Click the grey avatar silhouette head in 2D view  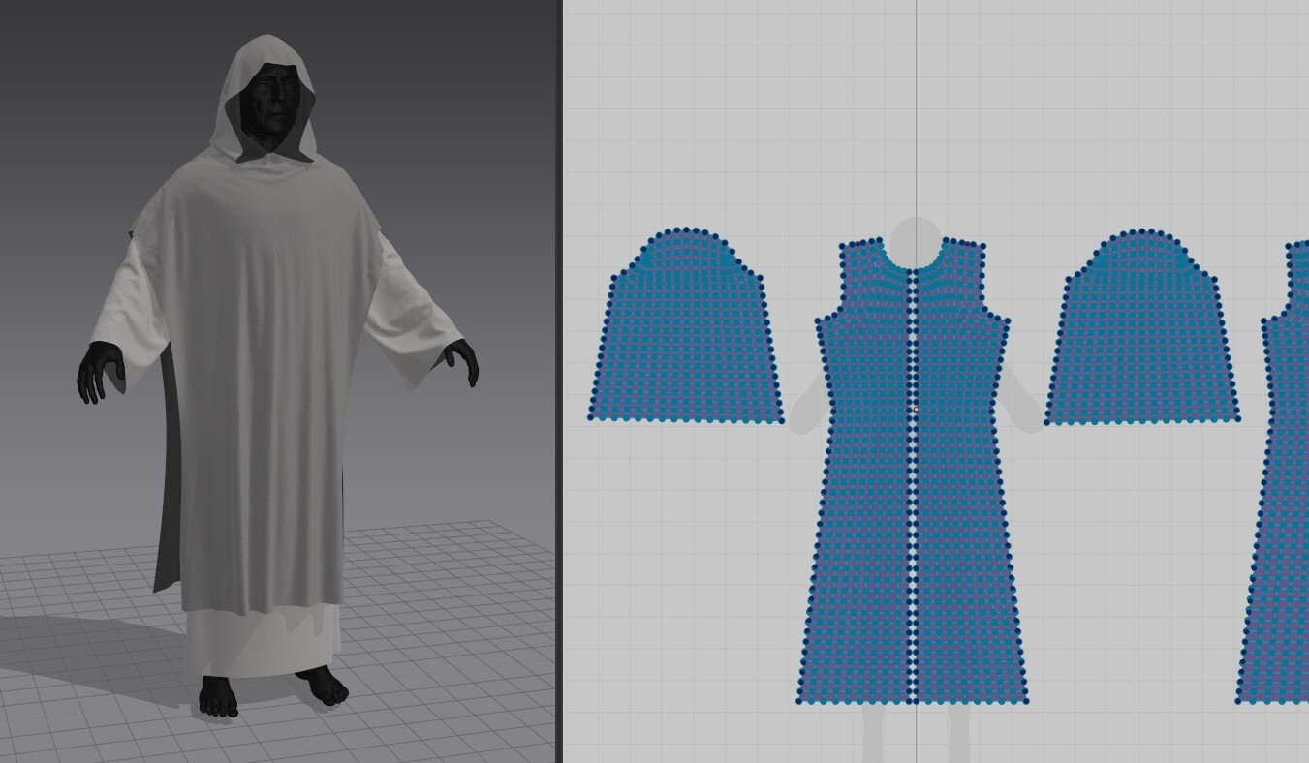pyautogui.click(x=915, y=242)
